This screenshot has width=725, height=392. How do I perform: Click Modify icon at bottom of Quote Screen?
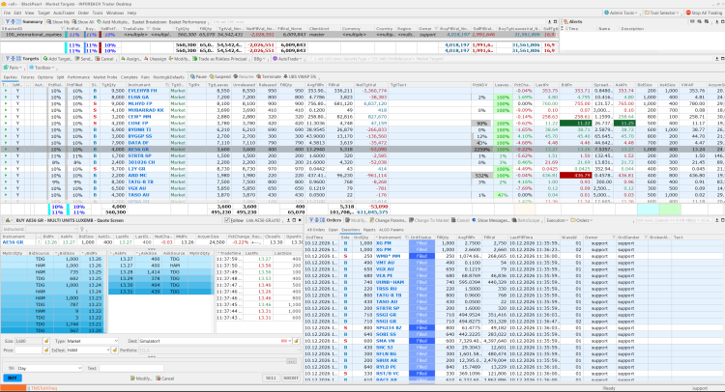[x=133, y=378]
